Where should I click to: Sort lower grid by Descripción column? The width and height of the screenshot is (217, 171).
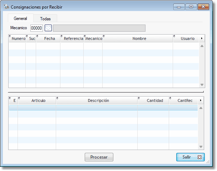click(x=98, y=101)
